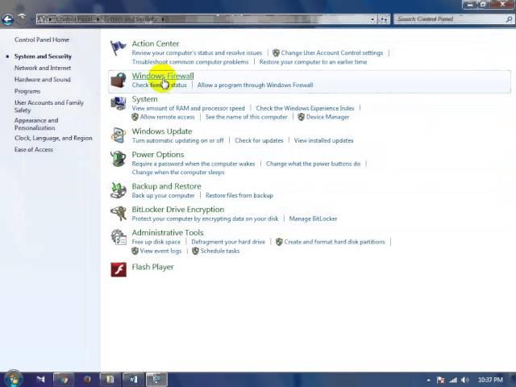516x387 pixels.
Task: Select Programs category in sidebar
Action: [x=27, y=91]
